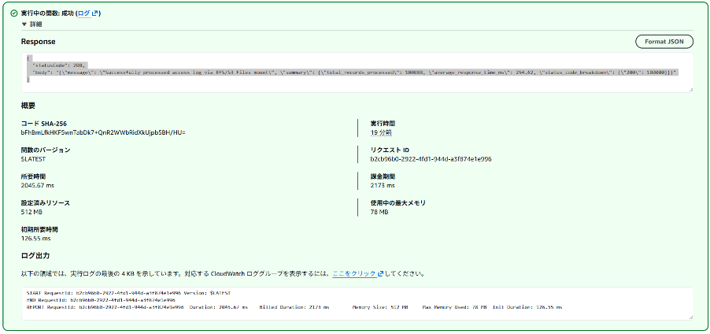Click inside the log output text area
The height and width of the screenshot is (334, 710).
tap(357, 303)
